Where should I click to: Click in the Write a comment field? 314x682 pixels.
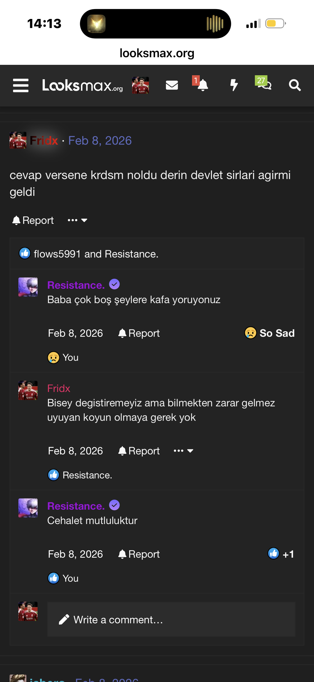171,620
